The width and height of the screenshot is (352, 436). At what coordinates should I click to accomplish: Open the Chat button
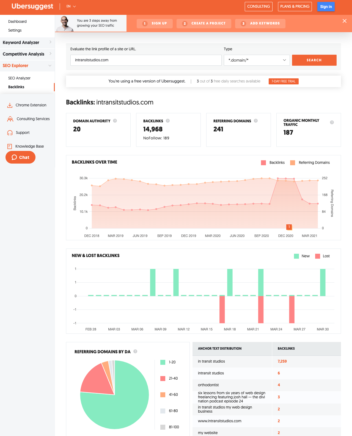pos(20,157)
